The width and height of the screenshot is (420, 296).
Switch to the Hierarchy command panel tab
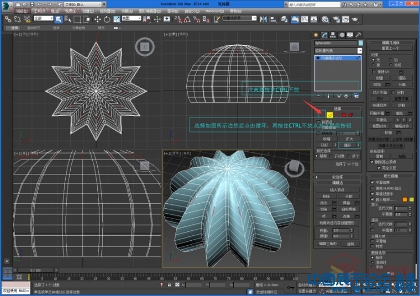coord(333,35)
